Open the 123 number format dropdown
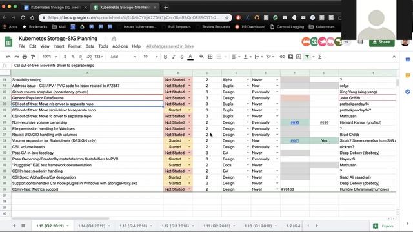 [x=99, y=57]
